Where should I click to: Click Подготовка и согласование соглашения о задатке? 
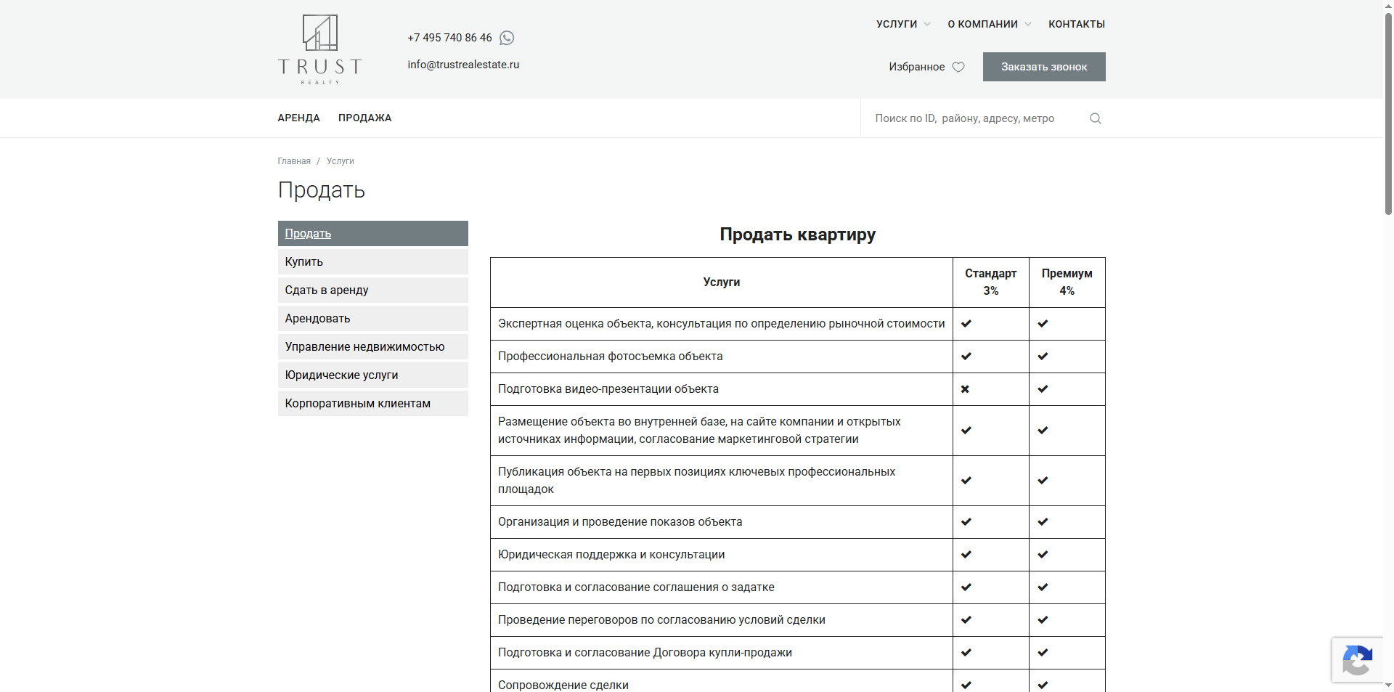click(x=636, y=587)
